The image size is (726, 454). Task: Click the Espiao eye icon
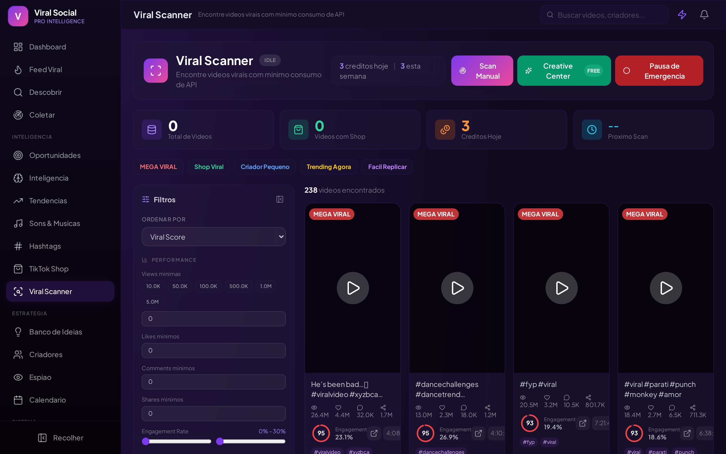18,377
